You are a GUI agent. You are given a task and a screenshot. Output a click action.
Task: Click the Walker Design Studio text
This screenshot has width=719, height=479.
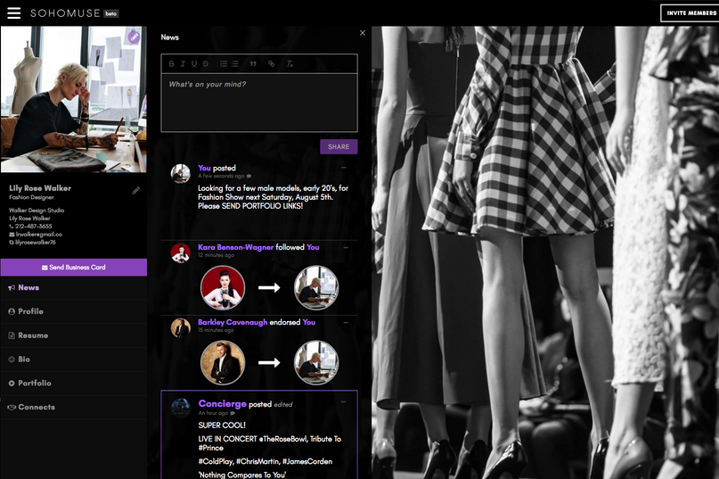(x=37, y=211)
